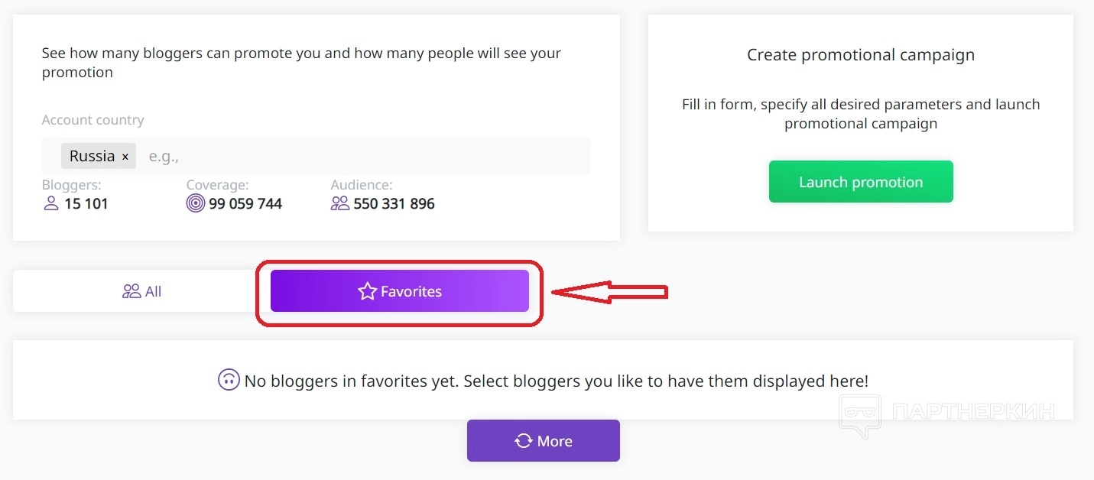Click the No bloggers in favorites message

click(x=556, y=381)
